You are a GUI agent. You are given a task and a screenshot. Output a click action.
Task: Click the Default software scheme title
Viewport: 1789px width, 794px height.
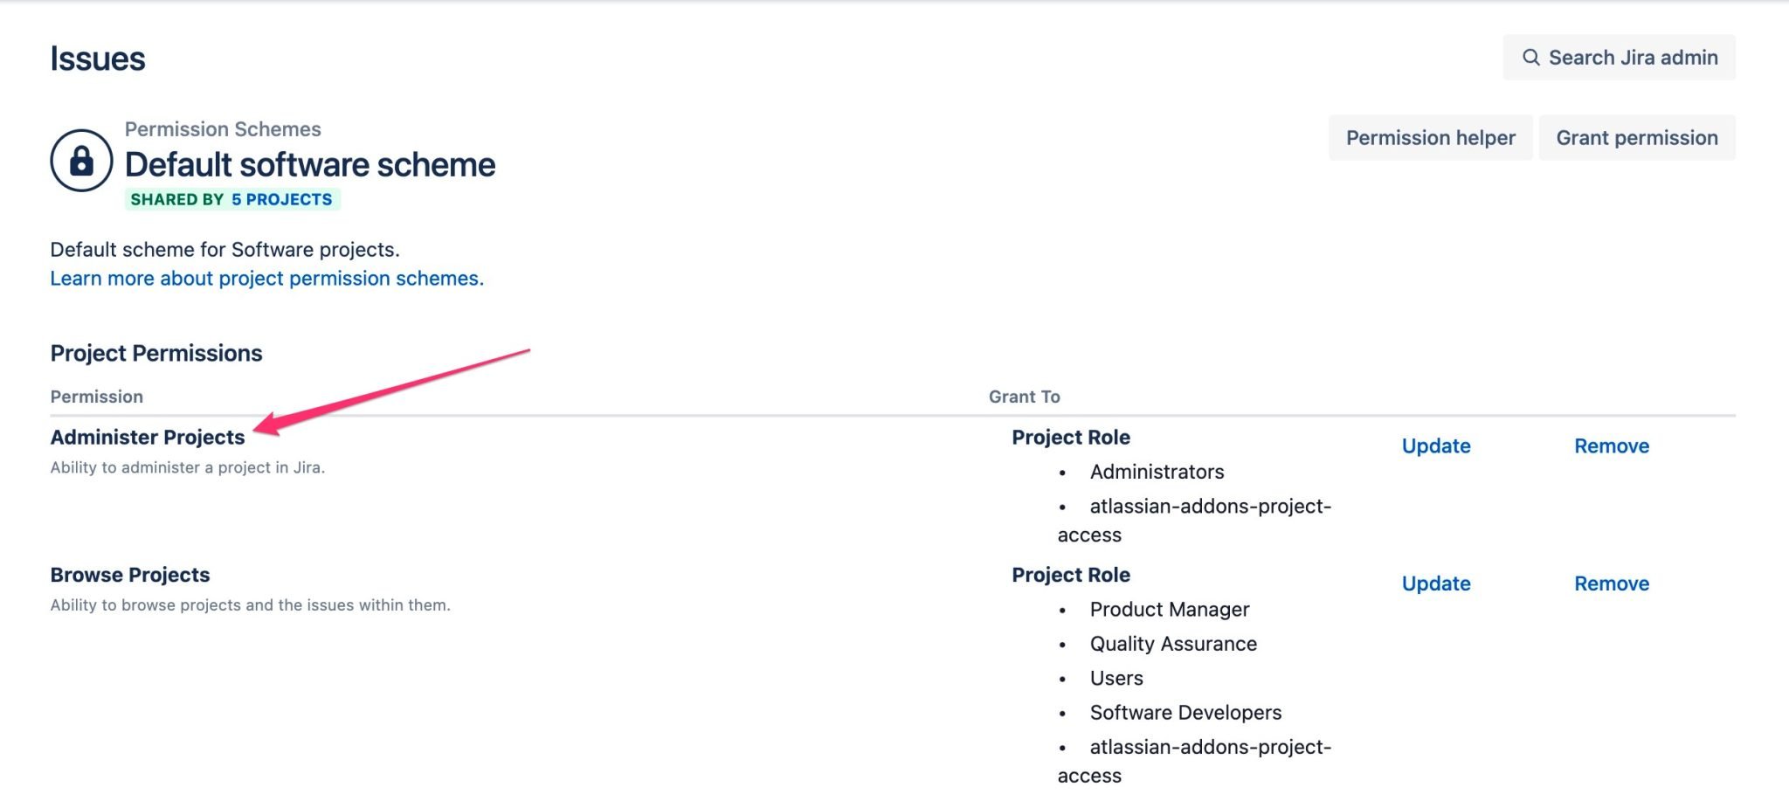pos(310,164)
